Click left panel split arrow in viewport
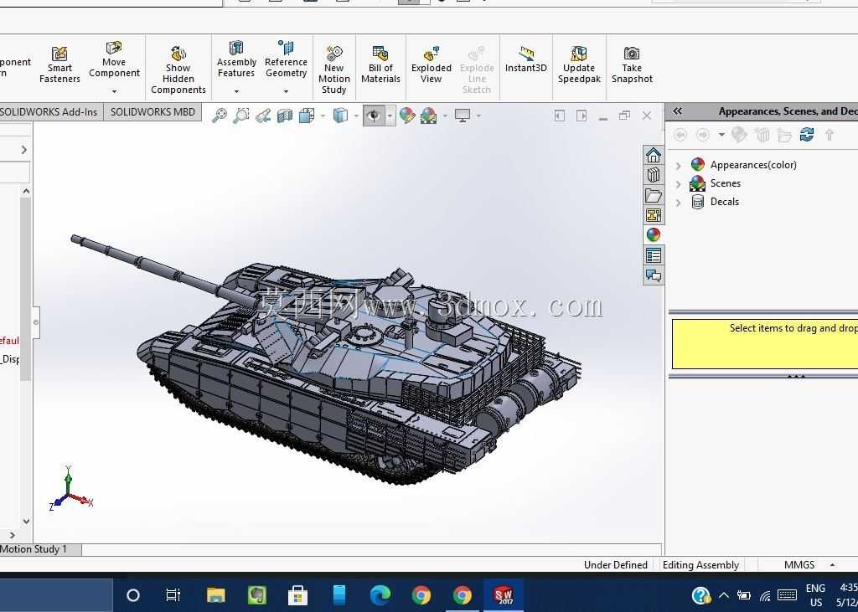Image resolution: width=858 pixels, height=612 pixels. pos(559,116)
